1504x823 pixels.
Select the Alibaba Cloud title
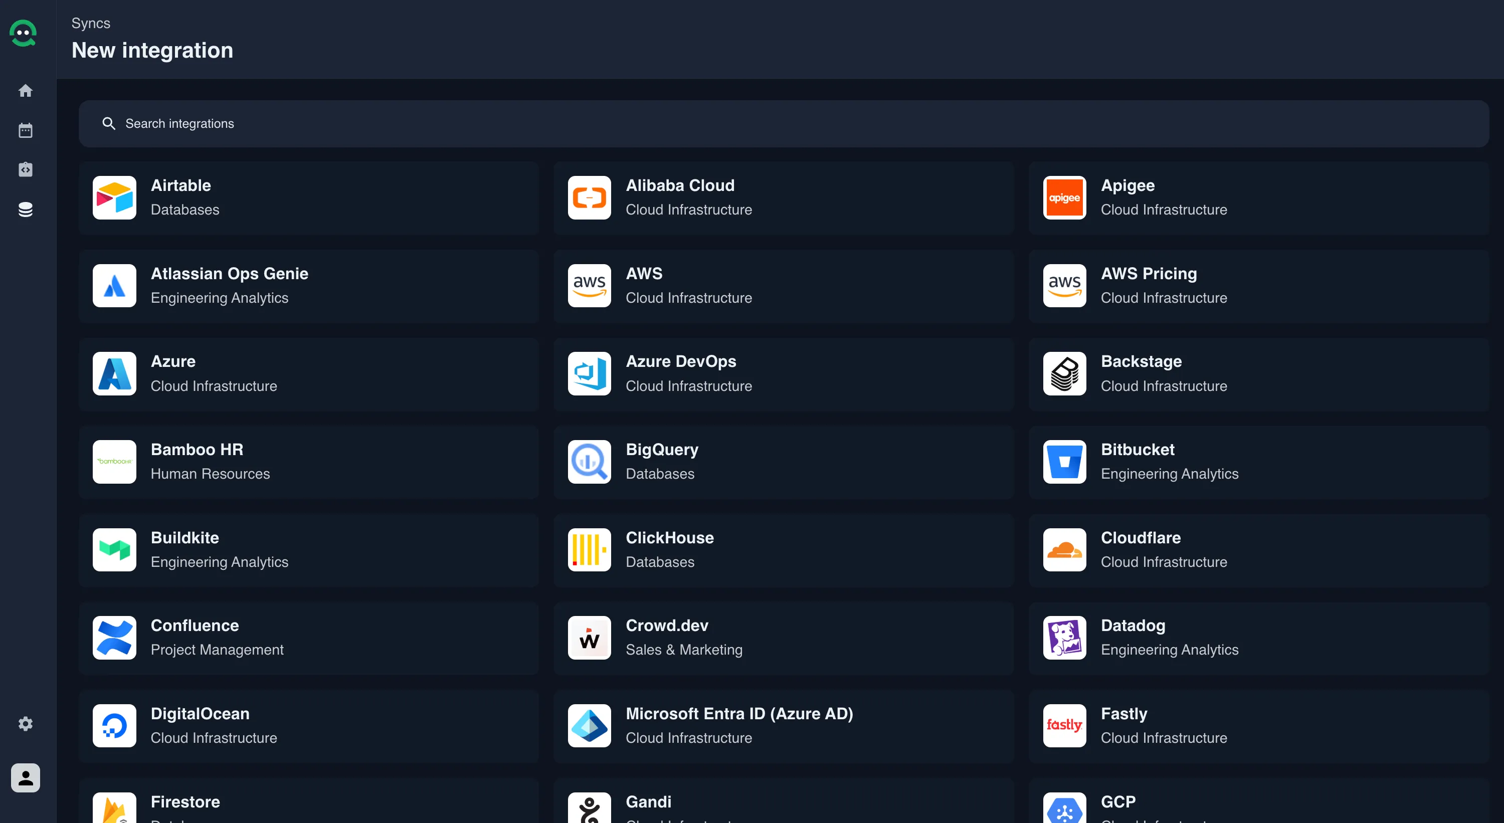tap(680, 185)
